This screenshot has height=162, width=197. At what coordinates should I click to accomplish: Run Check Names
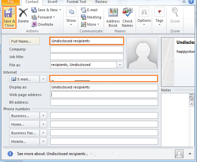point(127,17)
